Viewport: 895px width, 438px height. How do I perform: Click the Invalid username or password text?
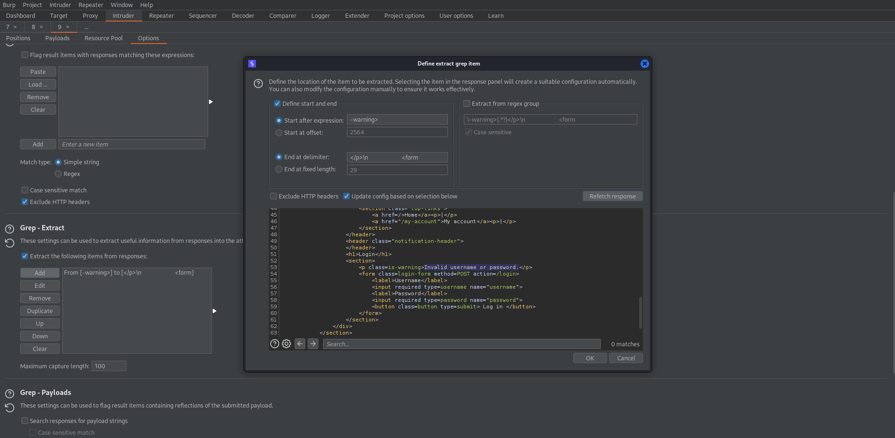coord(471,267)
